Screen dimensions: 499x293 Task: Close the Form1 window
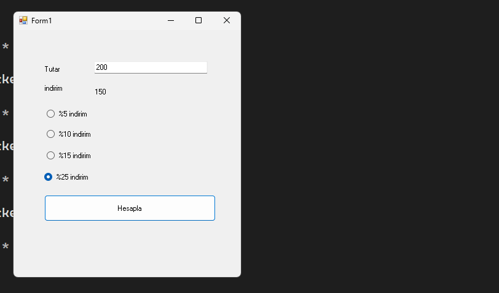pos(227,20)
